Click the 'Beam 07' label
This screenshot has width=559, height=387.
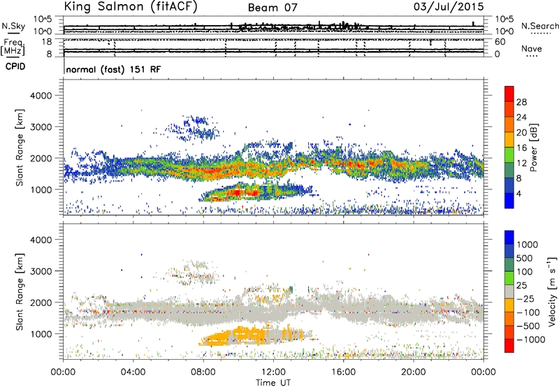pos(273,8)
